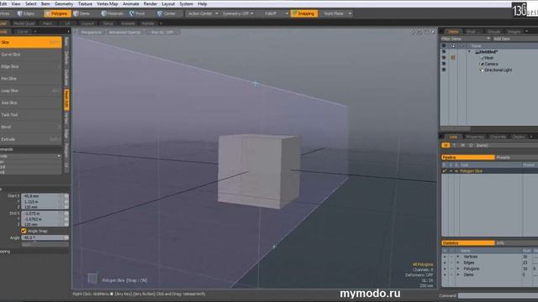Viewport: 538px width, 302px height.
Task: Click the End X value field
Action: coord(45,213)
